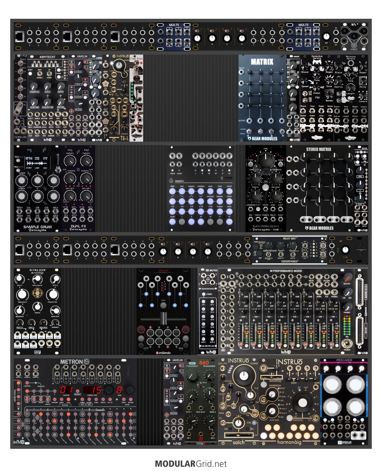Click the WMD Orion module title
The width and height of the screenshot is (382, 471).
[296, 57]
